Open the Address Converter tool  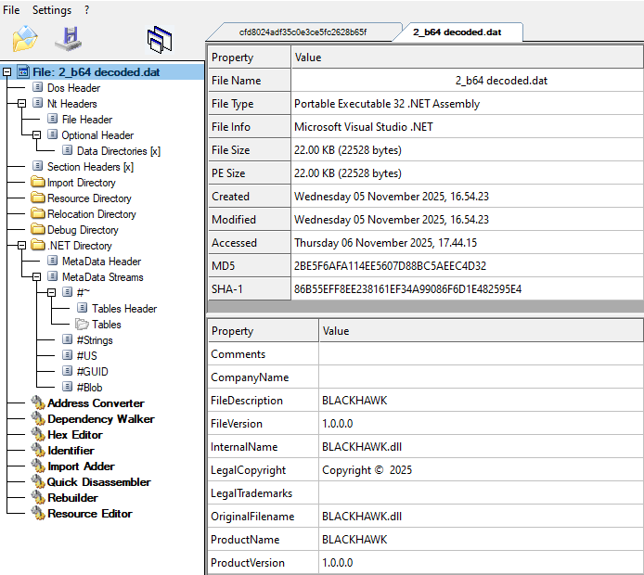(x=96, y=403)
